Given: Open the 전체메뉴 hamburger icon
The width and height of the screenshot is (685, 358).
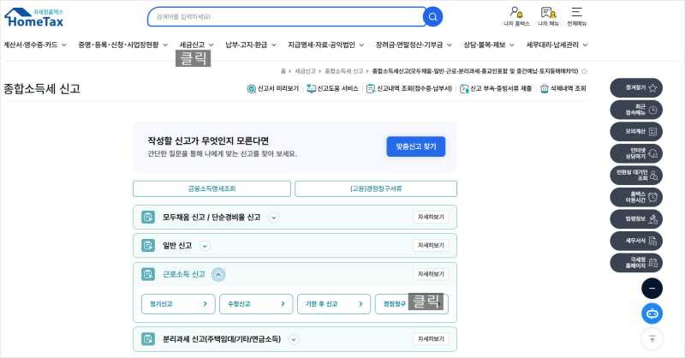Looking at the screenshot, I should (x=576, y=16).
